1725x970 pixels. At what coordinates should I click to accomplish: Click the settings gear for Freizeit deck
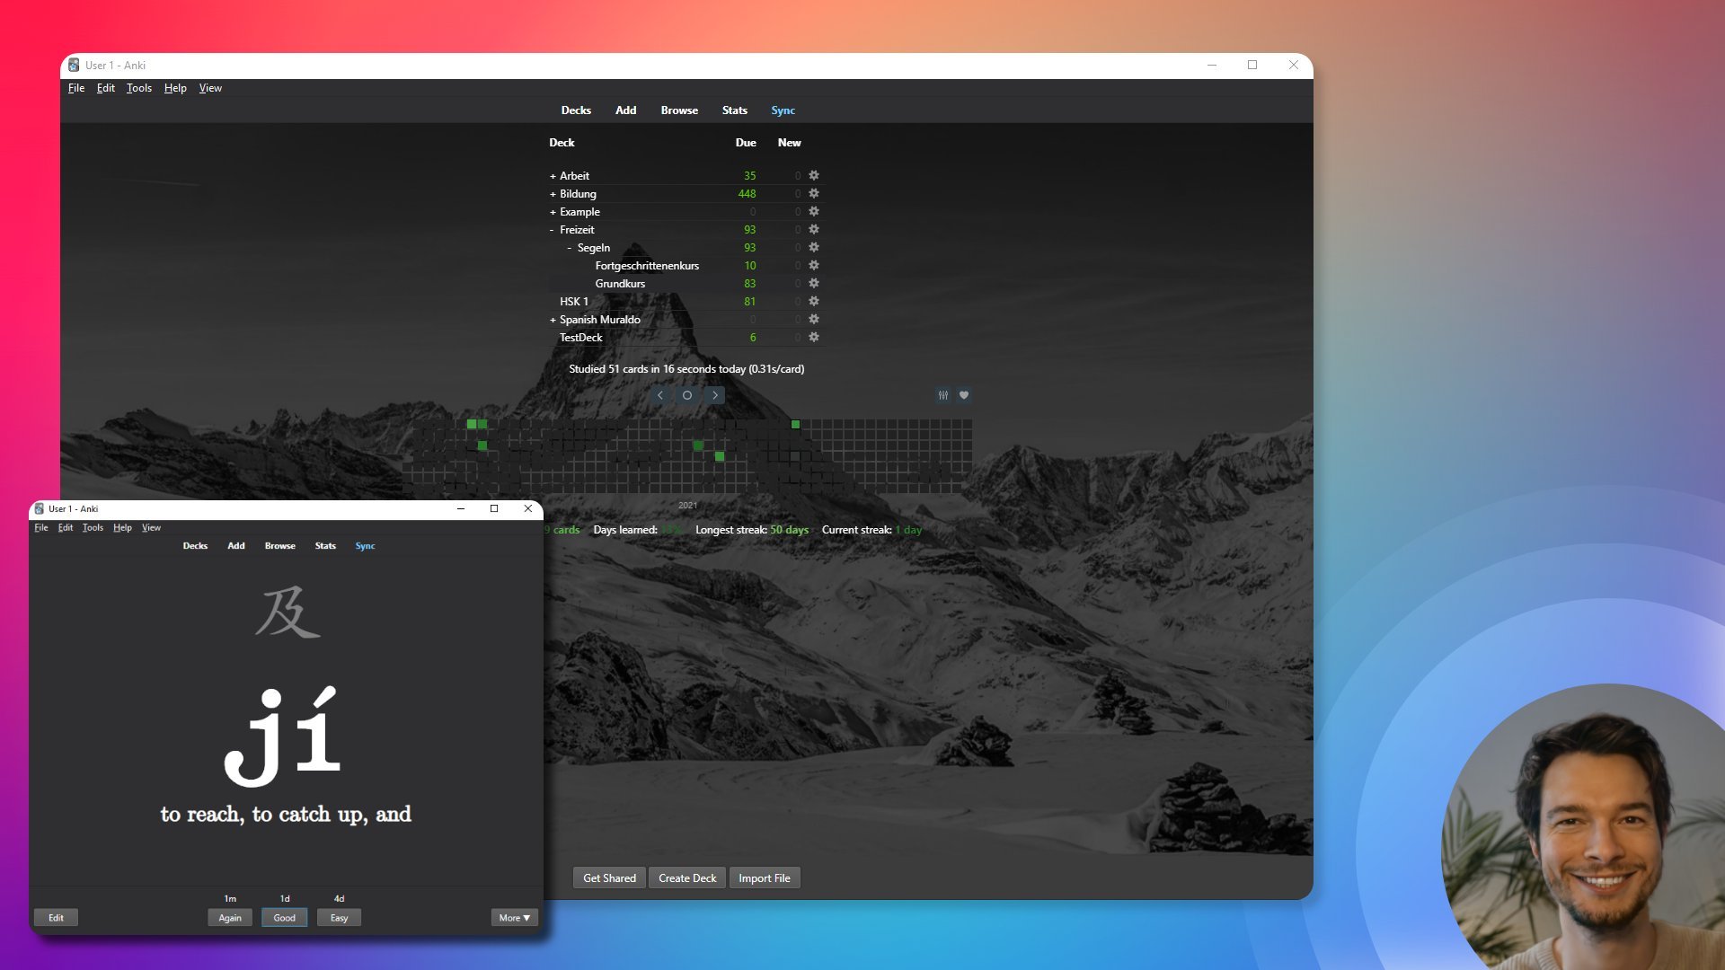(x=814, y=229)
